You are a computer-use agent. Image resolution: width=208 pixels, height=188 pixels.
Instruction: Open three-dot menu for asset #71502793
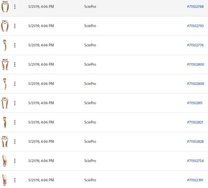coord(15,26)
